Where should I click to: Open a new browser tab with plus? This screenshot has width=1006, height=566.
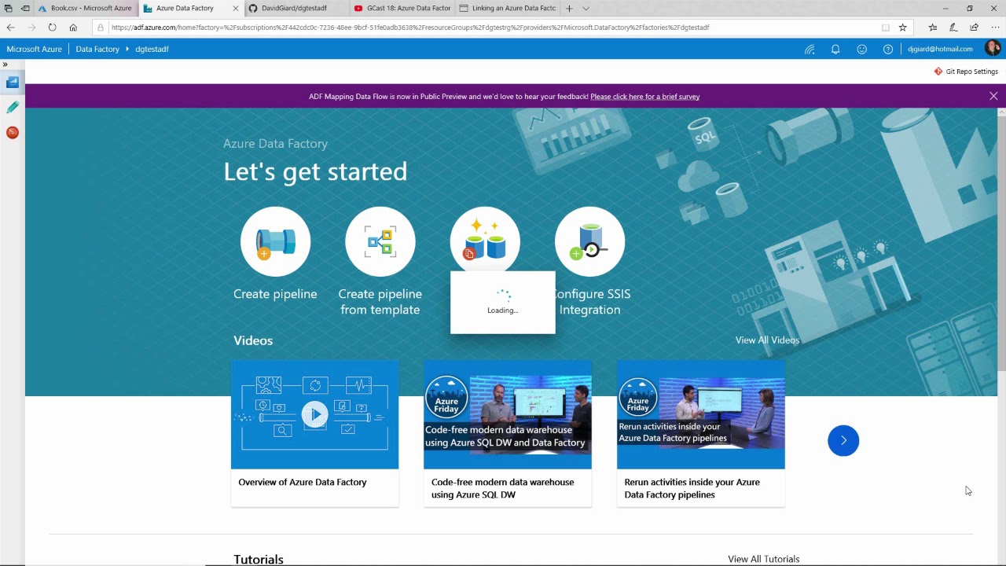[x=569, y=9]
